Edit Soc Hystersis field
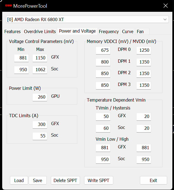 coord(144,128)
